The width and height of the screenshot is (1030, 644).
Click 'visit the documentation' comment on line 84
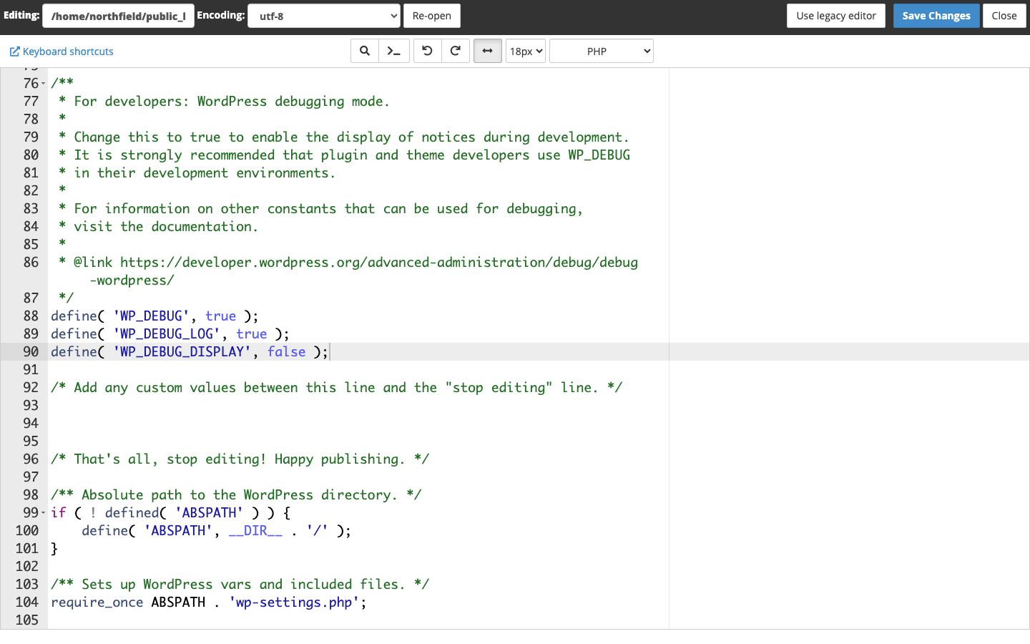166,227
